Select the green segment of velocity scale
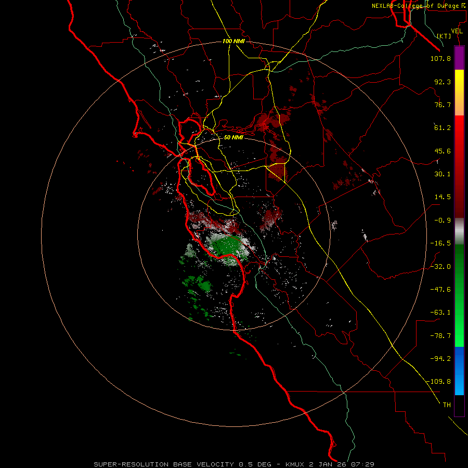 pos(459,295)
